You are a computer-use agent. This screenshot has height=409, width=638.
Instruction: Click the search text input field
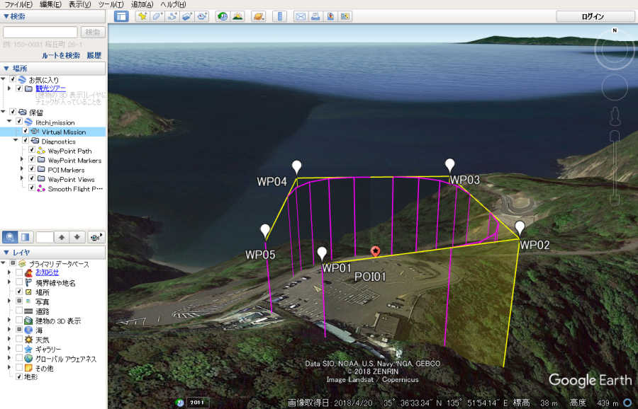(40, 32)
